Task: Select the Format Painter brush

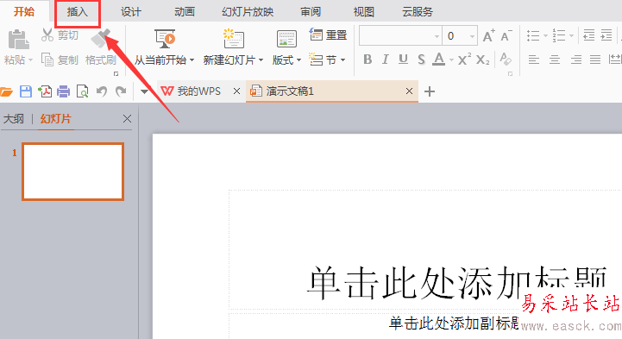Action: (101, 39)
